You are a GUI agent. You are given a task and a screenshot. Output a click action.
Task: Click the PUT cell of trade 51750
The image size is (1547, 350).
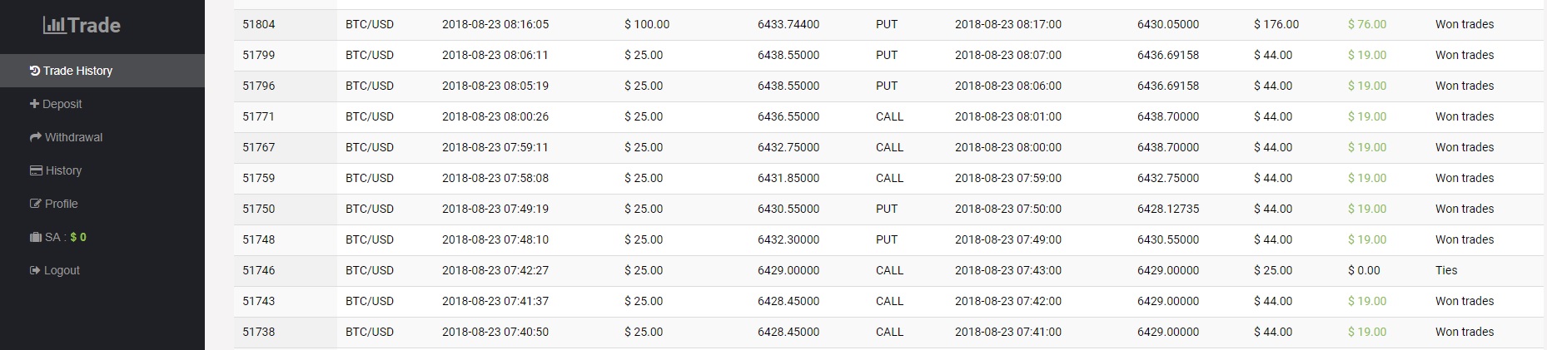pyautogui.click(x=887, y=209)
